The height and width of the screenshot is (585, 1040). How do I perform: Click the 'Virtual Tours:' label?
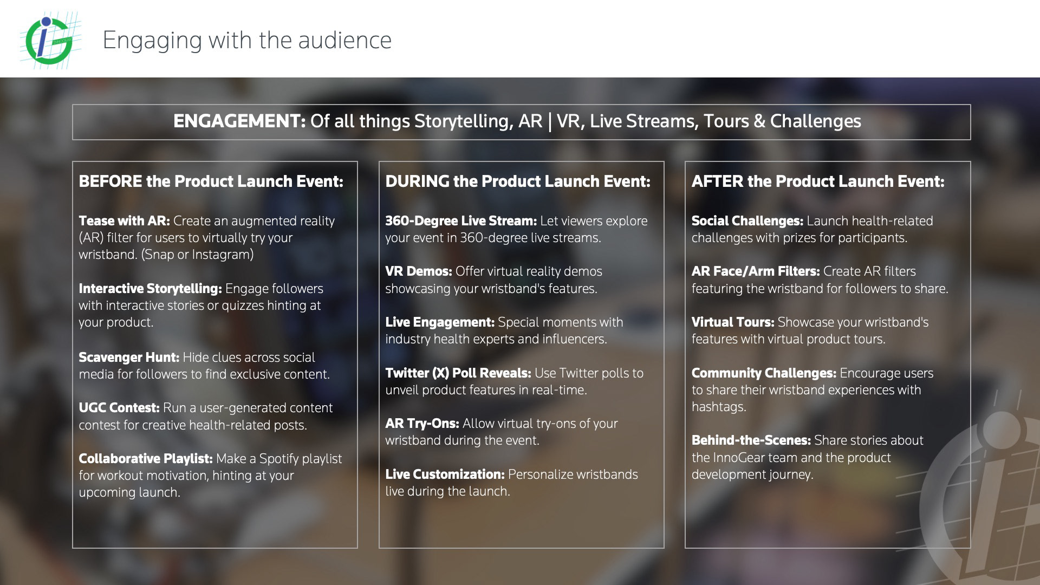pyautogui.click(x=733, y=322)
